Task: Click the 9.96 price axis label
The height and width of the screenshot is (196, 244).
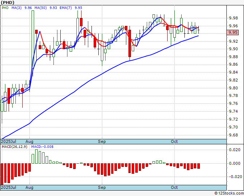Action: 234,26
